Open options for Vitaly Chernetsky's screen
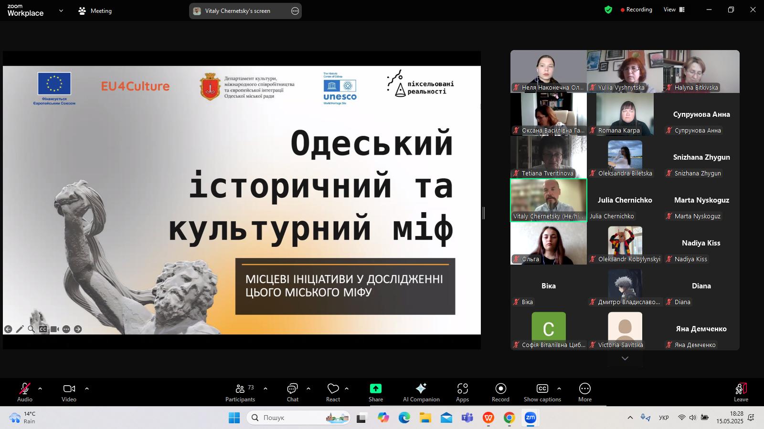Screen dimensions: 764x429 click(x=295, y=11)
